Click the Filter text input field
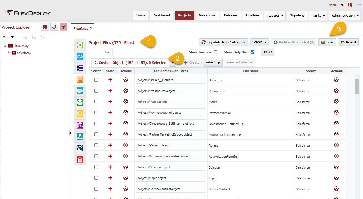Viewport: 363px width, 199px height. tap(148, 52)
